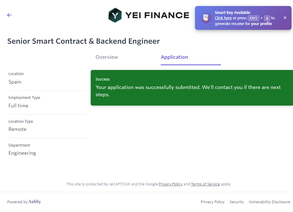Click the Ashby logo in footer
293x212 pixels.
[35, 202]
